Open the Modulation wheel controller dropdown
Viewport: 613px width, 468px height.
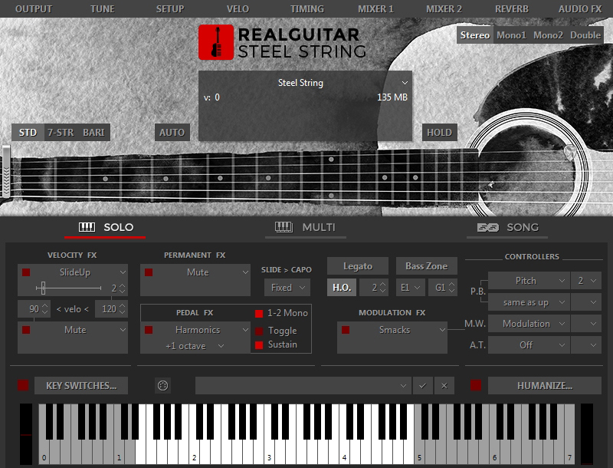click(529, 324)
